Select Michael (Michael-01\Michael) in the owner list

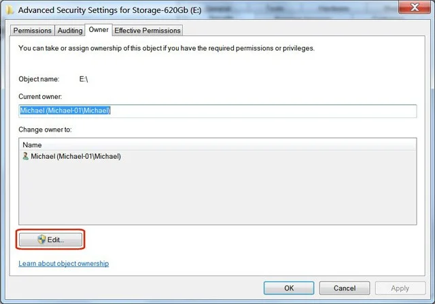click(x=75, y=156)
